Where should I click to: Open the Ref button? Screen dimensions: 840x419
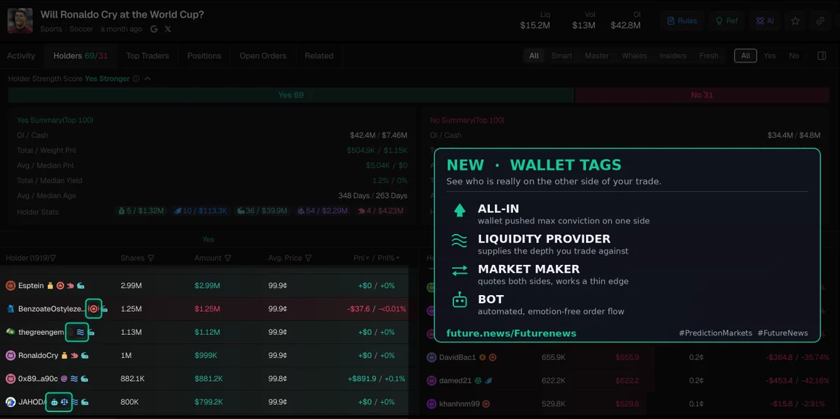point(726,21)
